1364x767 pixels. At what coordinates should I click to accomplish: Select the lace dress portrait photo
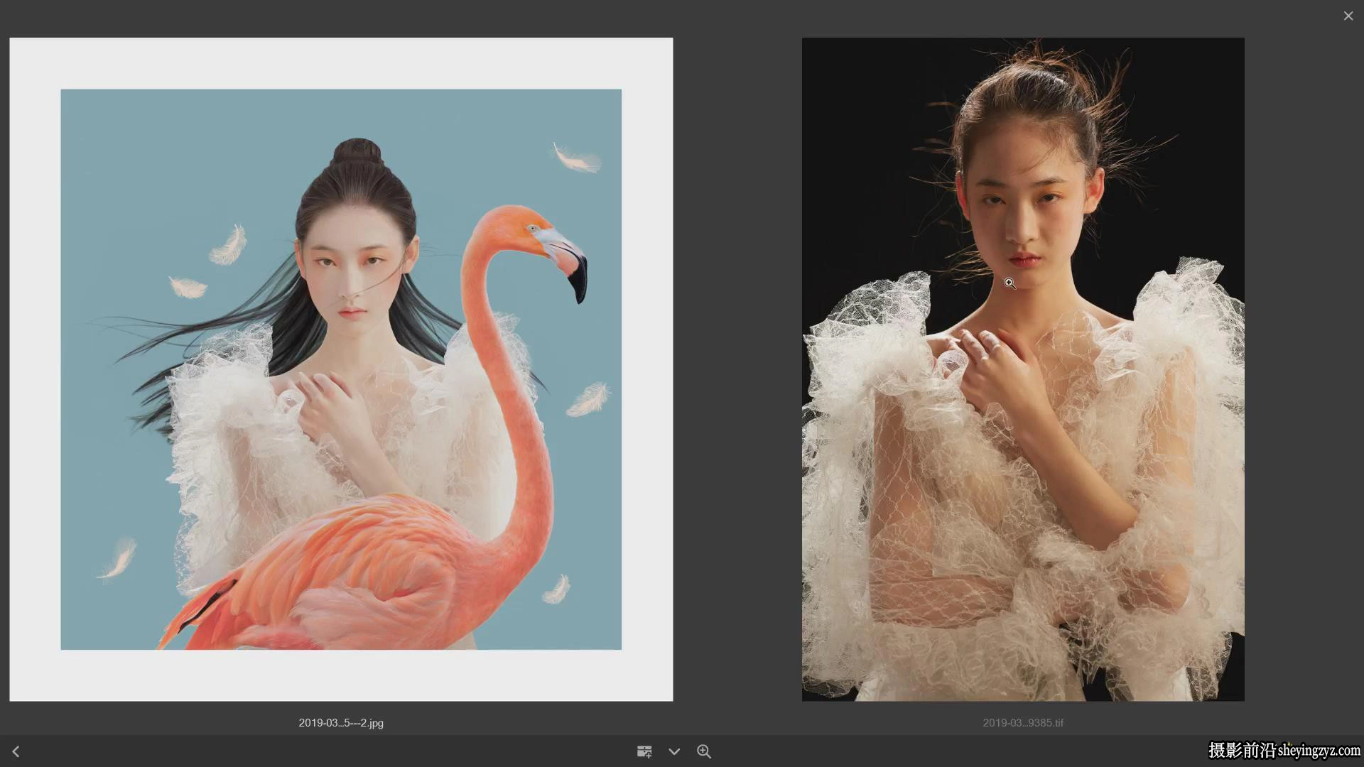[x=1023, y=369]
